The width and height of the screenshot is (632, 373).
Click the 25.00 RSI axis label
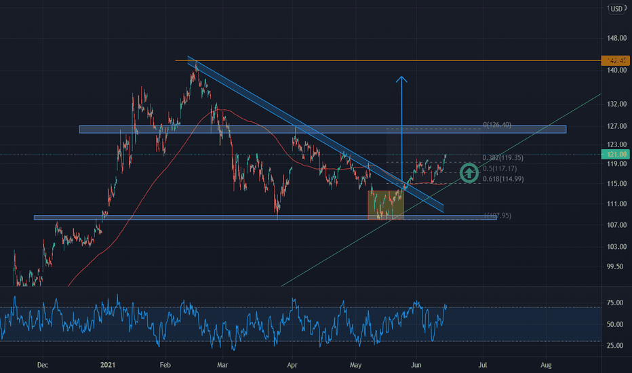tap(615, 346)
